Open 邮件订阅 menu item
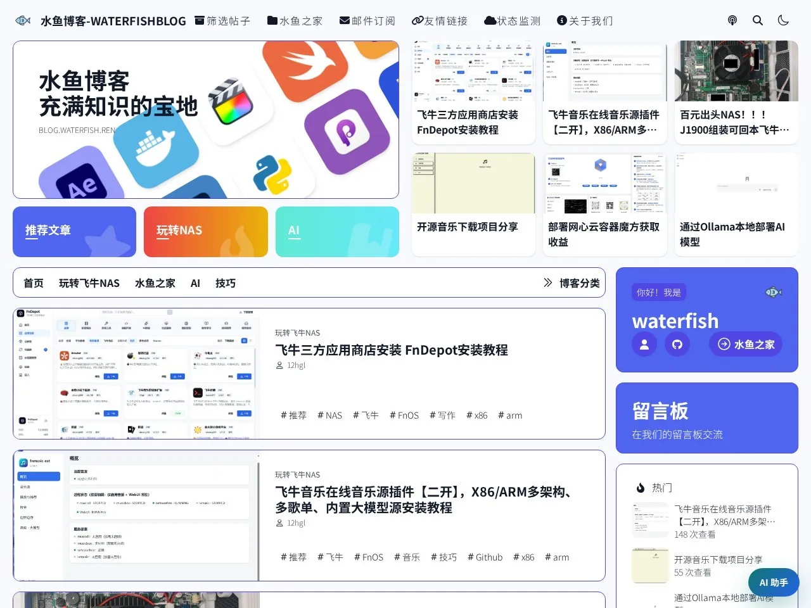This screenshot has width=811, height=608. click(367, 21)
